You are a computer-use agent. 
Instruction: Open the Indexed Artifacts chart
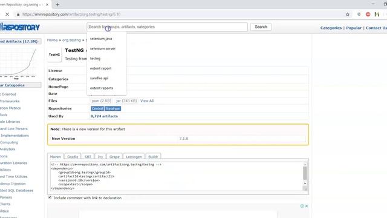pyautogui.click(x=19, y=63)
